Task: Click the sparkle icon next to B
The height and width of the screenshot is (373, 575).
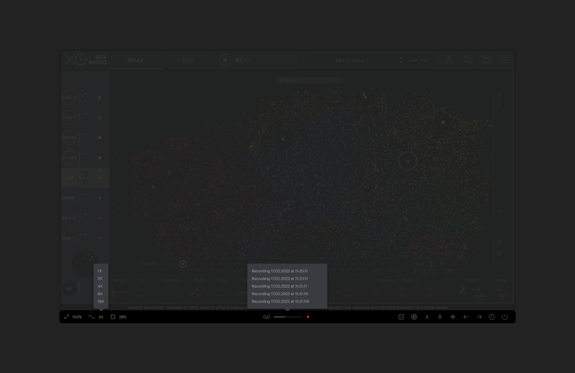Action: 453,317
